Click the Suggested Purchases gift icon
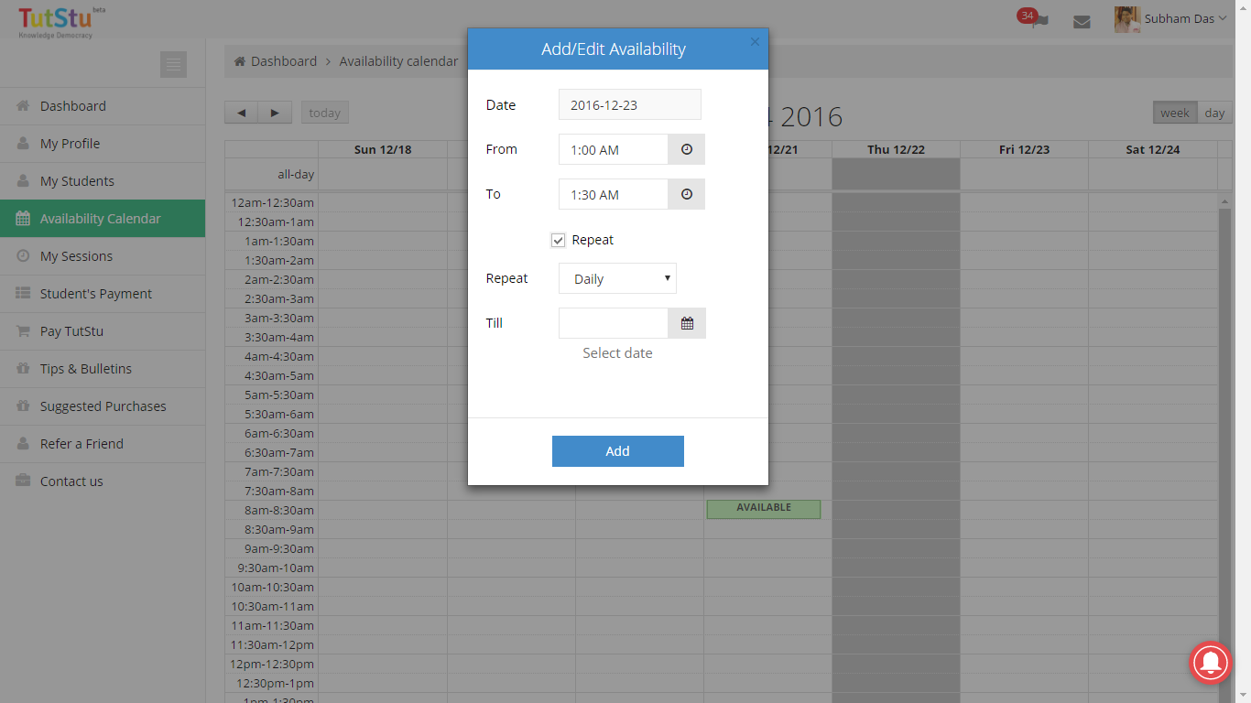 coord(23,406)
